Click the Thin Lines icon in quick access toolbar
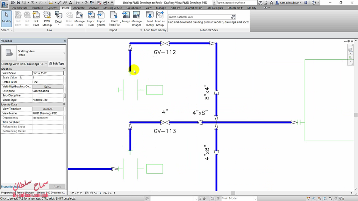358x201 pixels. pos(92,2)
